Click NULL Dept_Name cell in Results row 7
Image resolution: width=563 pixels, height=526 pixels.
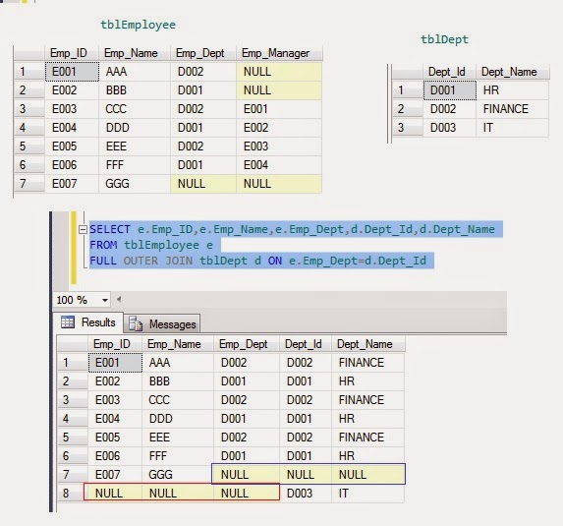click(367, 474)
